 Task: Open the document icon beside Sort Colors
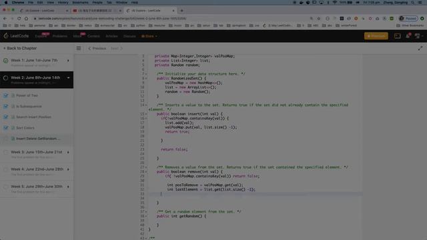pos(13,128)
